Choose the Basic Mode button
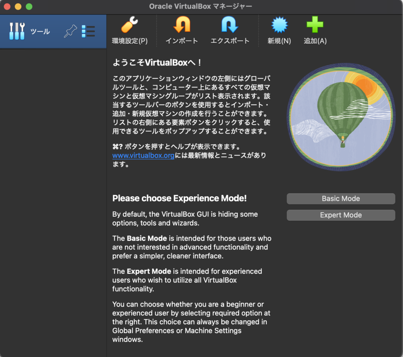Viewport: 403px width, 357px height. click(x=340, y=199)
